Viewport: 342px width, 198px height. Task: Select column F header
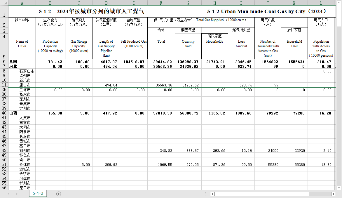tap(161, 3)
